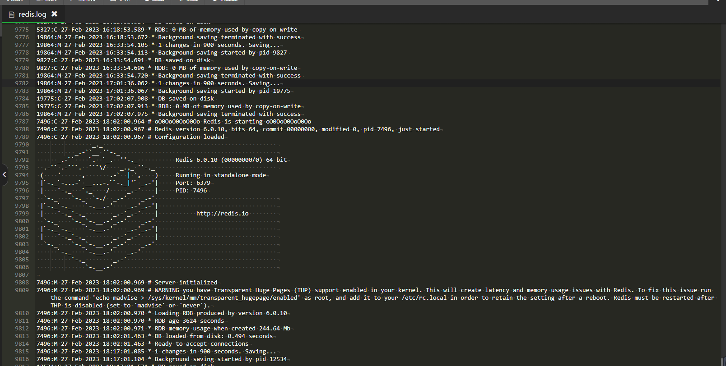Click the 'Ready to accept connections' line

point(143,344)
